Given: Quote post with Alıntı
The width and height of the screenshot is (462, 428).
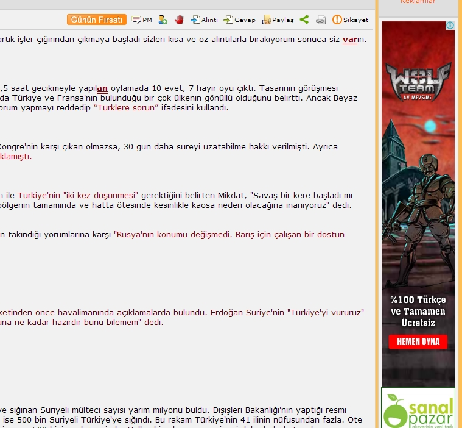Looking at the screenshot, I should pos(204,20).
